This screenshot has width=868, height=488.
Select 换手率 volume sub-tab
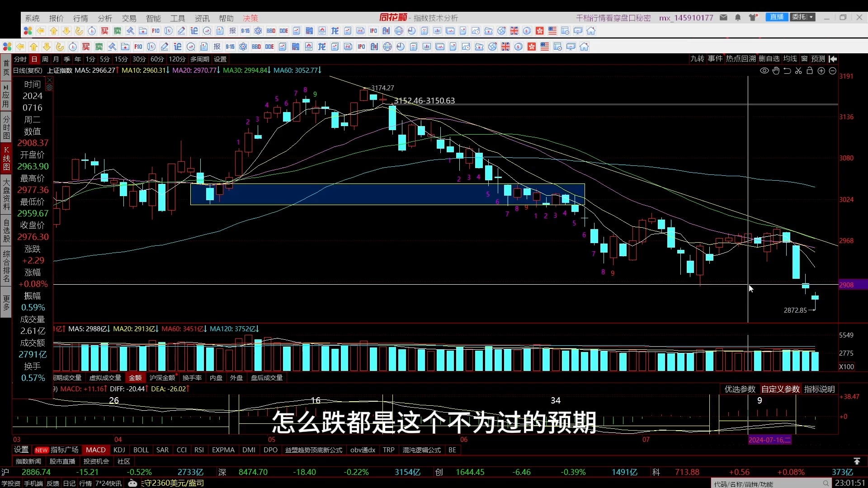tap(192, 378)
